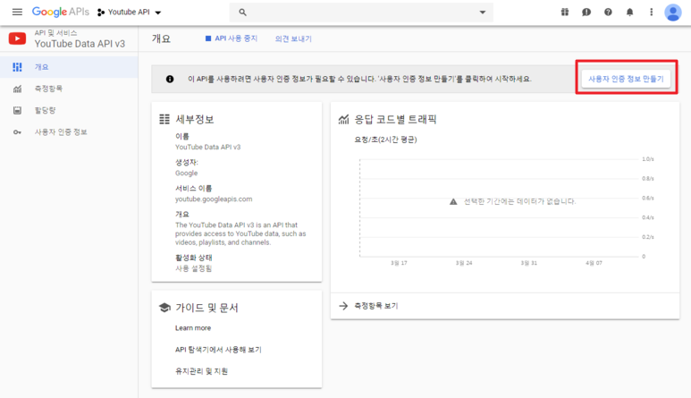Click the search magnifier icon
Image resolution: width=691 pixels, height=398 pixels.
pos(242,13)
